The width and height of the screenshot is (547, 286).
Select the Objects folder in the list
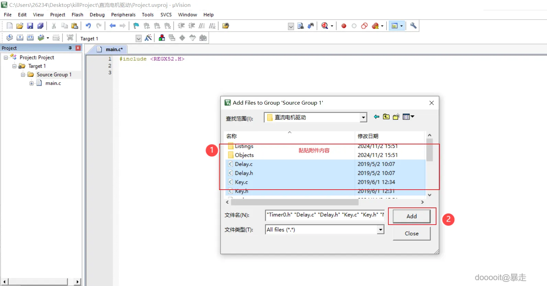coord(244,155)
